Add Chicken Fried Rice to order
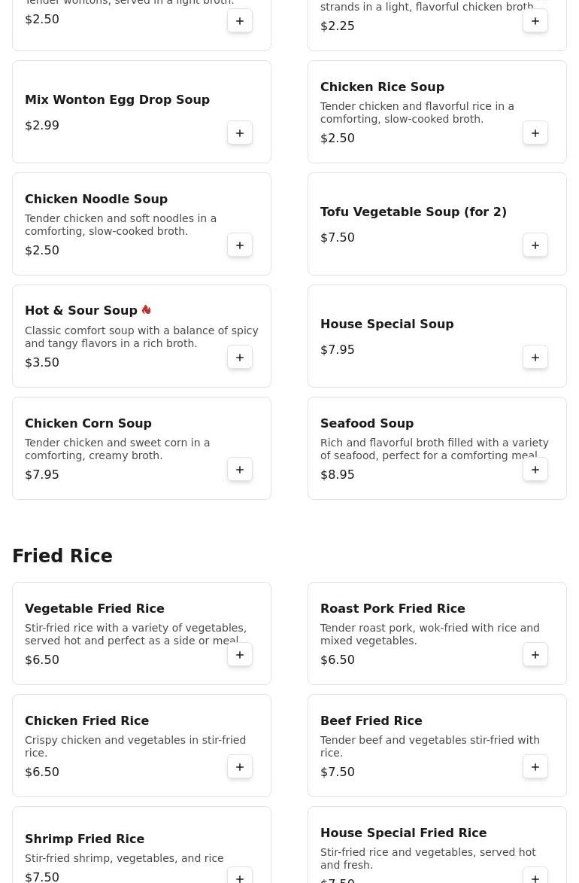579x883 pixels. pos(240,766)
